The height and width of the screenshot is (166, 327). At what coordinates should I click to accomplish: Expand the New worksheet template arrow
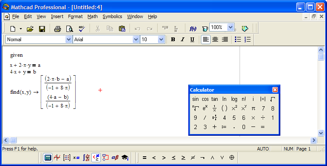pyautogui.click(x=21, y=29)
